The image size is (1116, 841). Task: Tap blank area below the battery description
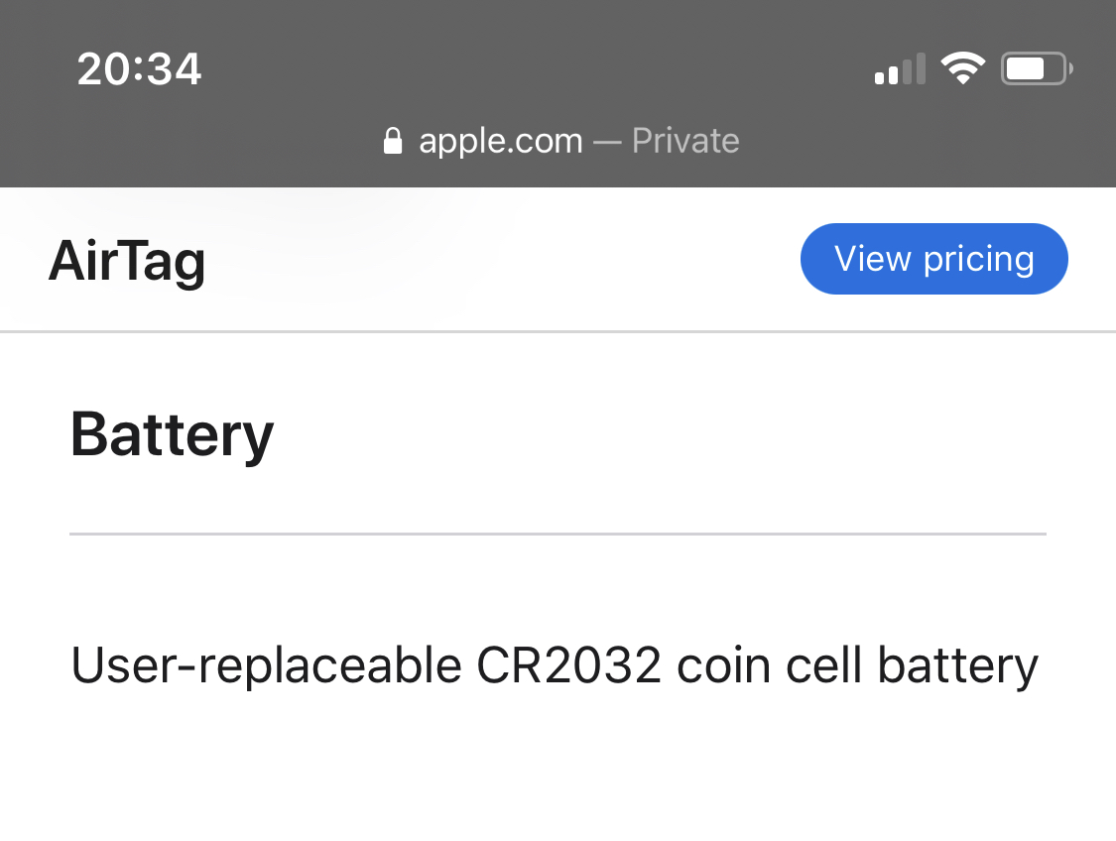558,774
